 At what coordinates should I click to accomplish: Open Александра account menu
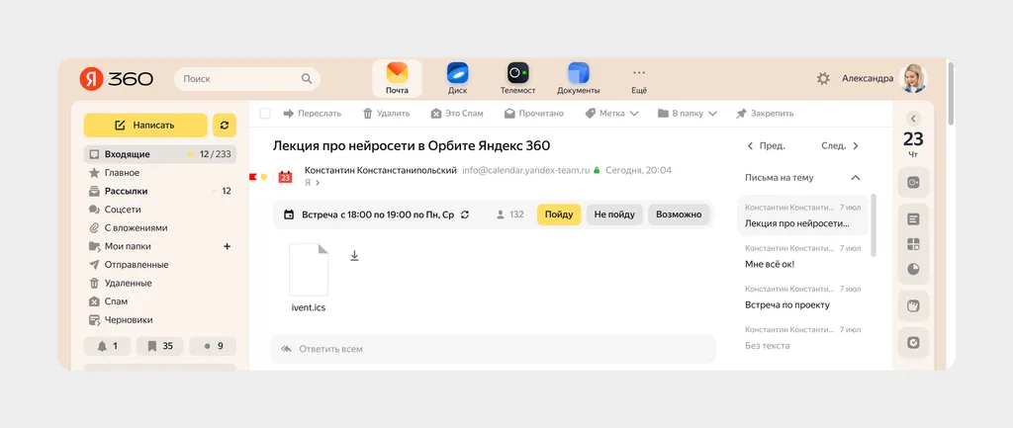tap(868, 78)
